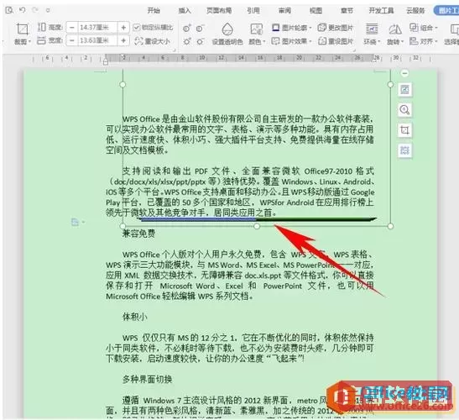Open the Color (颜色) dropdown
The width and height of the screenshot is (459, 420).
pyautogui.click(x=257, y=34)
